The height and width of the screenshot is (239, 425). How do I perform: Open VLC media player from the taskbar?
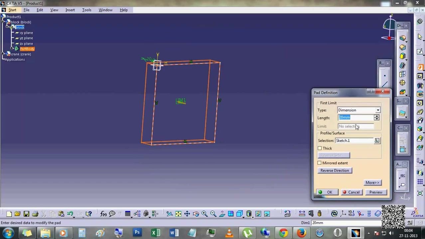coord(229,233)
